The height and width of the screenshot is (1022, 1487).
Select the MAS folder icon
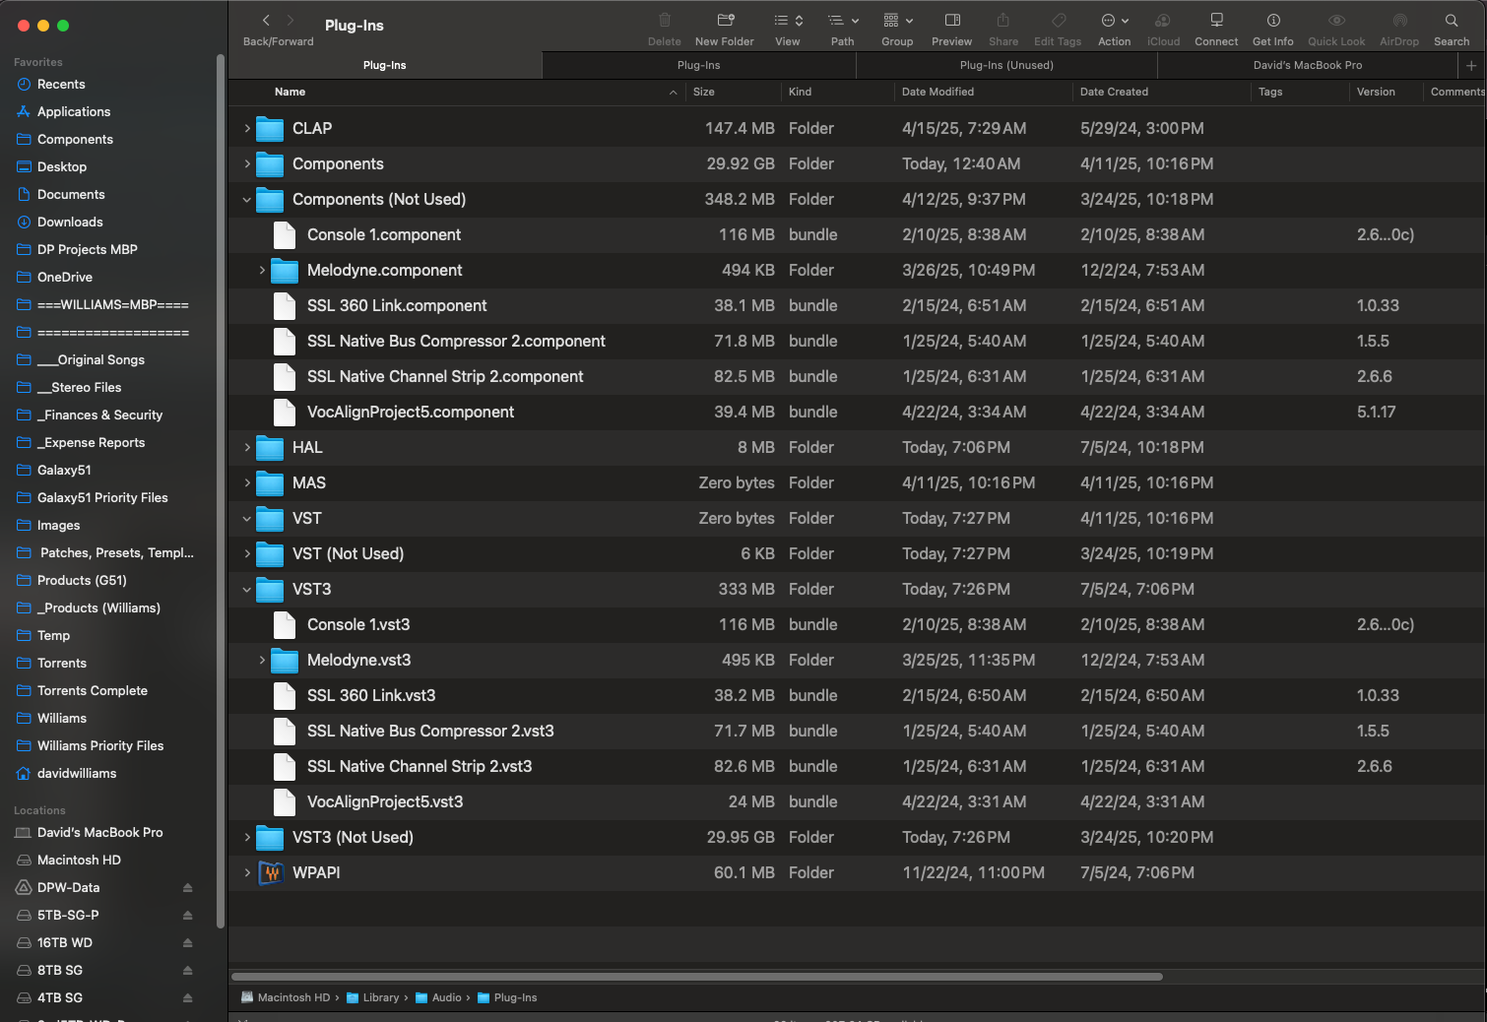[270, 482]
